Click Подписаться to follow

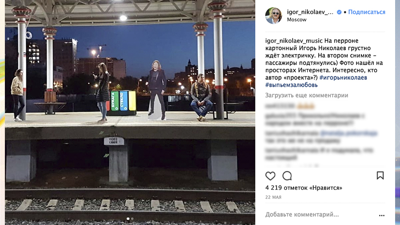367,12
